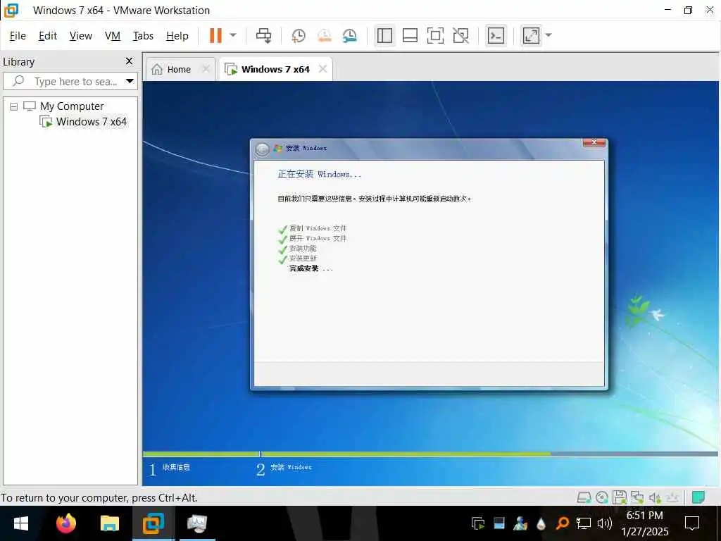Open the Tabs menu
Viewport: 721px width, 541px height.
pos(143,36)
